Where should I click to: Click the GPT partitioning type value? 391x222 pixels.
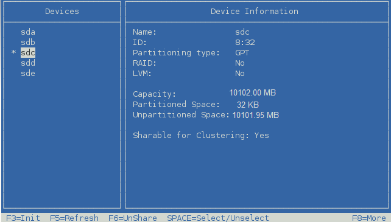point(242,53)
